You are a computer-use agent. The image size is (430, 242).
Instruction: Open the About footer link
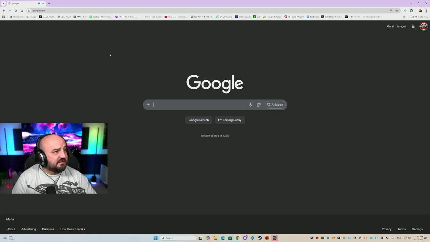click(x=11, y=229)
